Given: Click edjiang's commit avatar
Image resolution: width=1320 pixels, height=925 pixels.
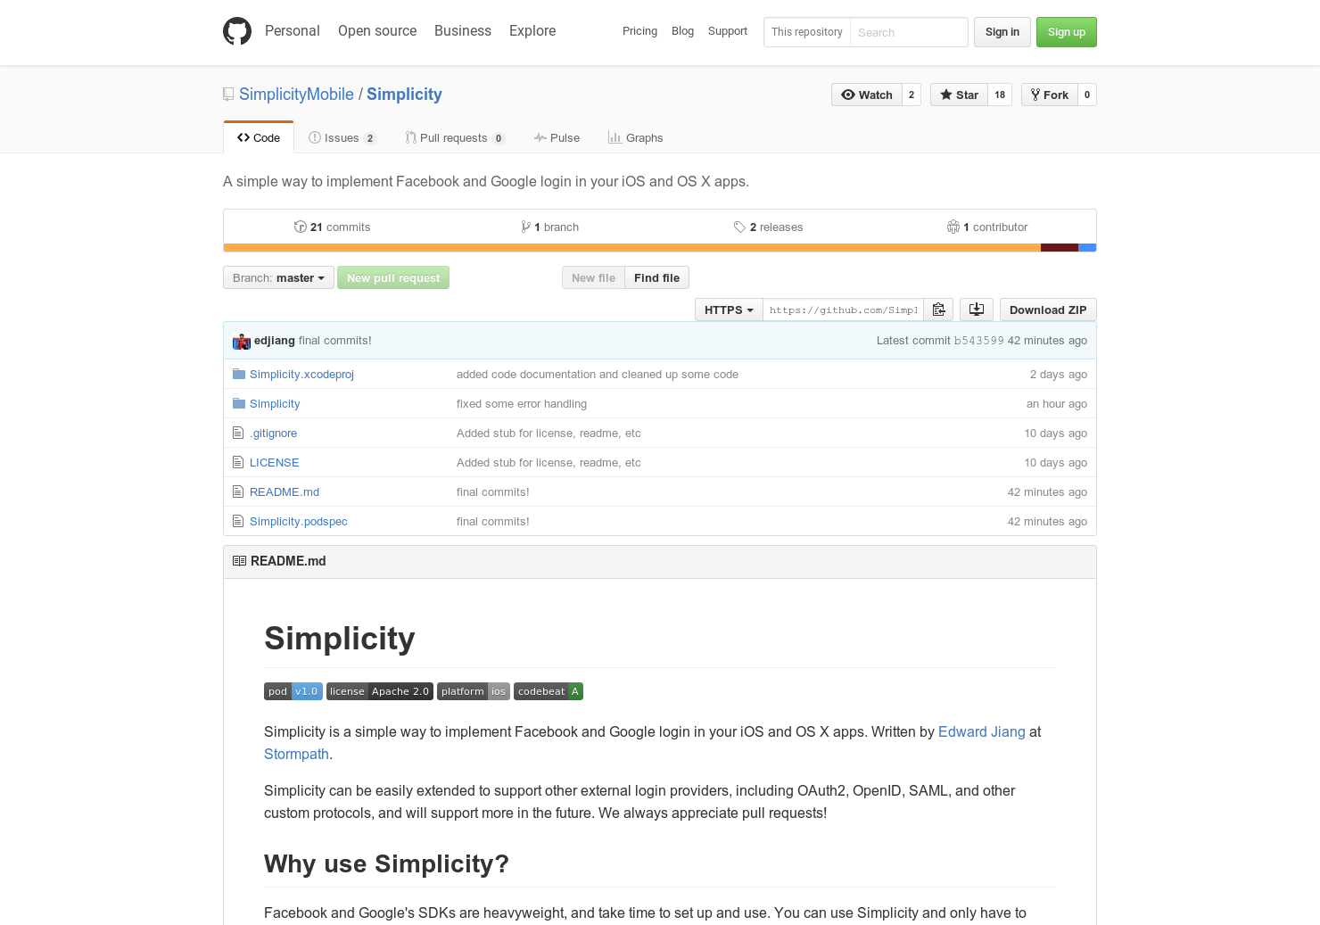Looking at the screenshot, I should pos(241,341).
